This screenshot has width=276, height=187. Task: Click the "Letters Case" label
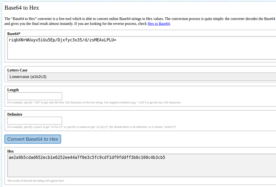17,70
